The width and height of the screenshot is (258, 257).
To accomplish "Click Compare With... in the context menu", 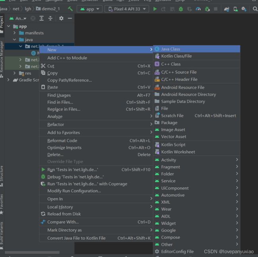I will (x=96, y=222).
